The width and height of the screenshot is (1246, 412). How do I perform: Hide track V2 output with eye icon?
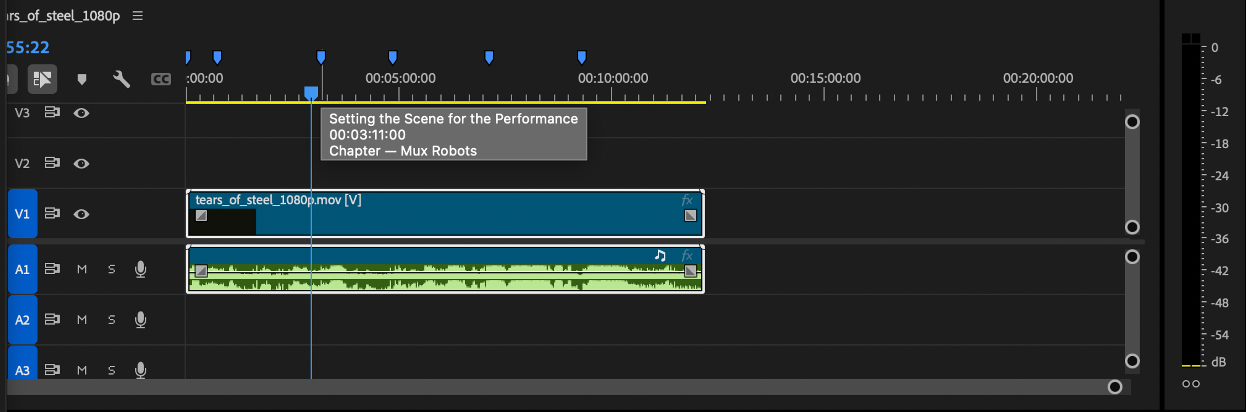81,164
